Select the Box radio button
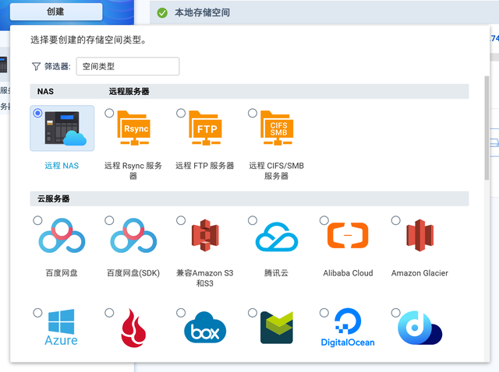499x372 pixels. coord(181,313)
